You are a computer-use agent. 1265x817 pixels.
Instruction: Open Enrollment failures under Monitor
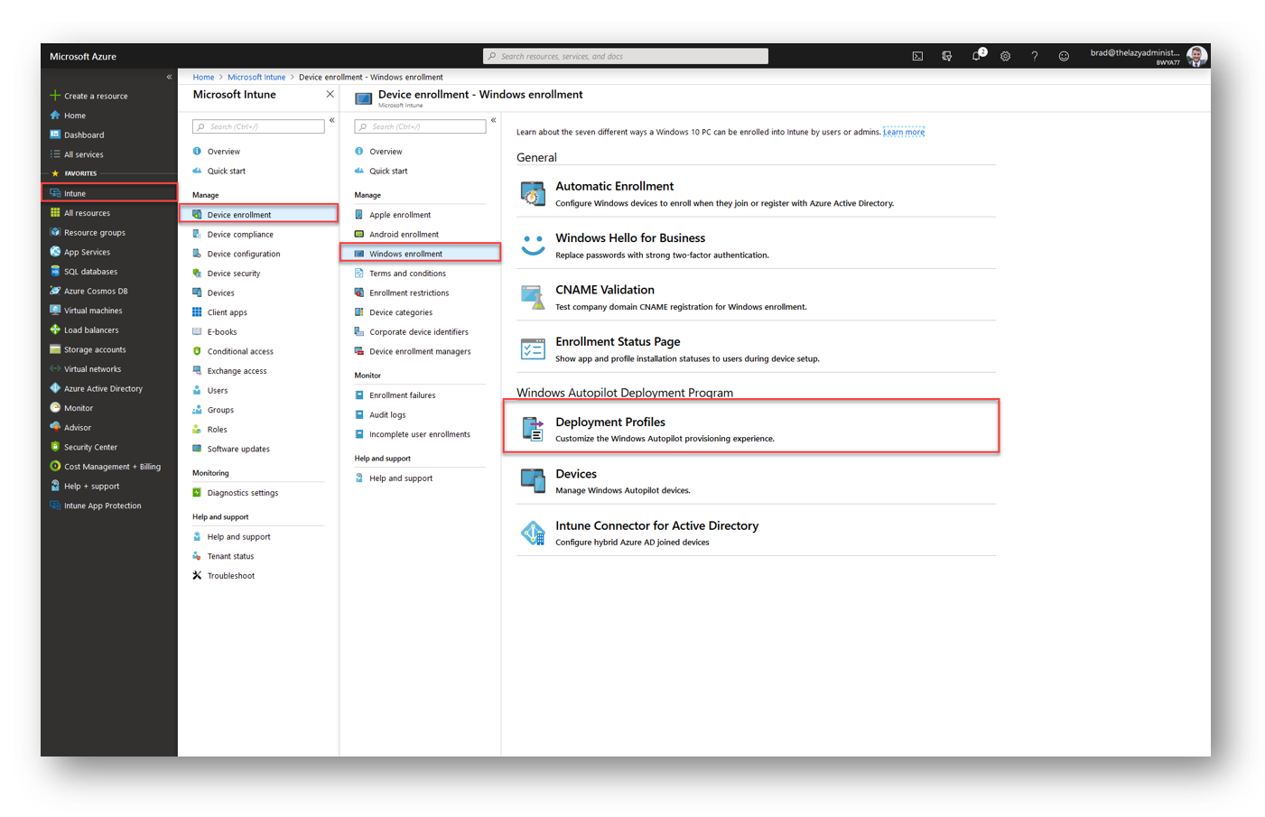(x=402, y=395)
